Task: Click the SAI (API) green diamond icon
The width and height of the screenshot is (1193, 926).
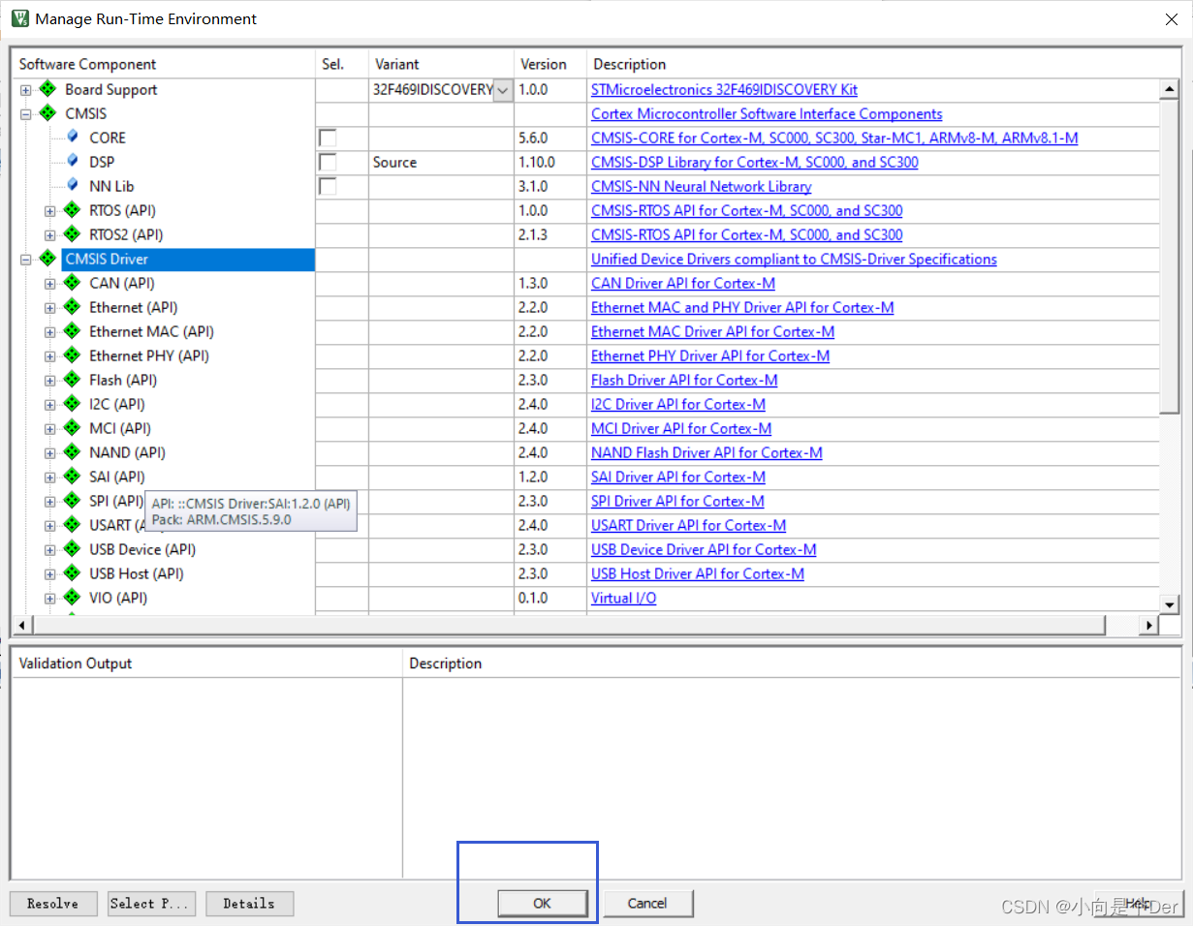Action: tap(72, 477)
